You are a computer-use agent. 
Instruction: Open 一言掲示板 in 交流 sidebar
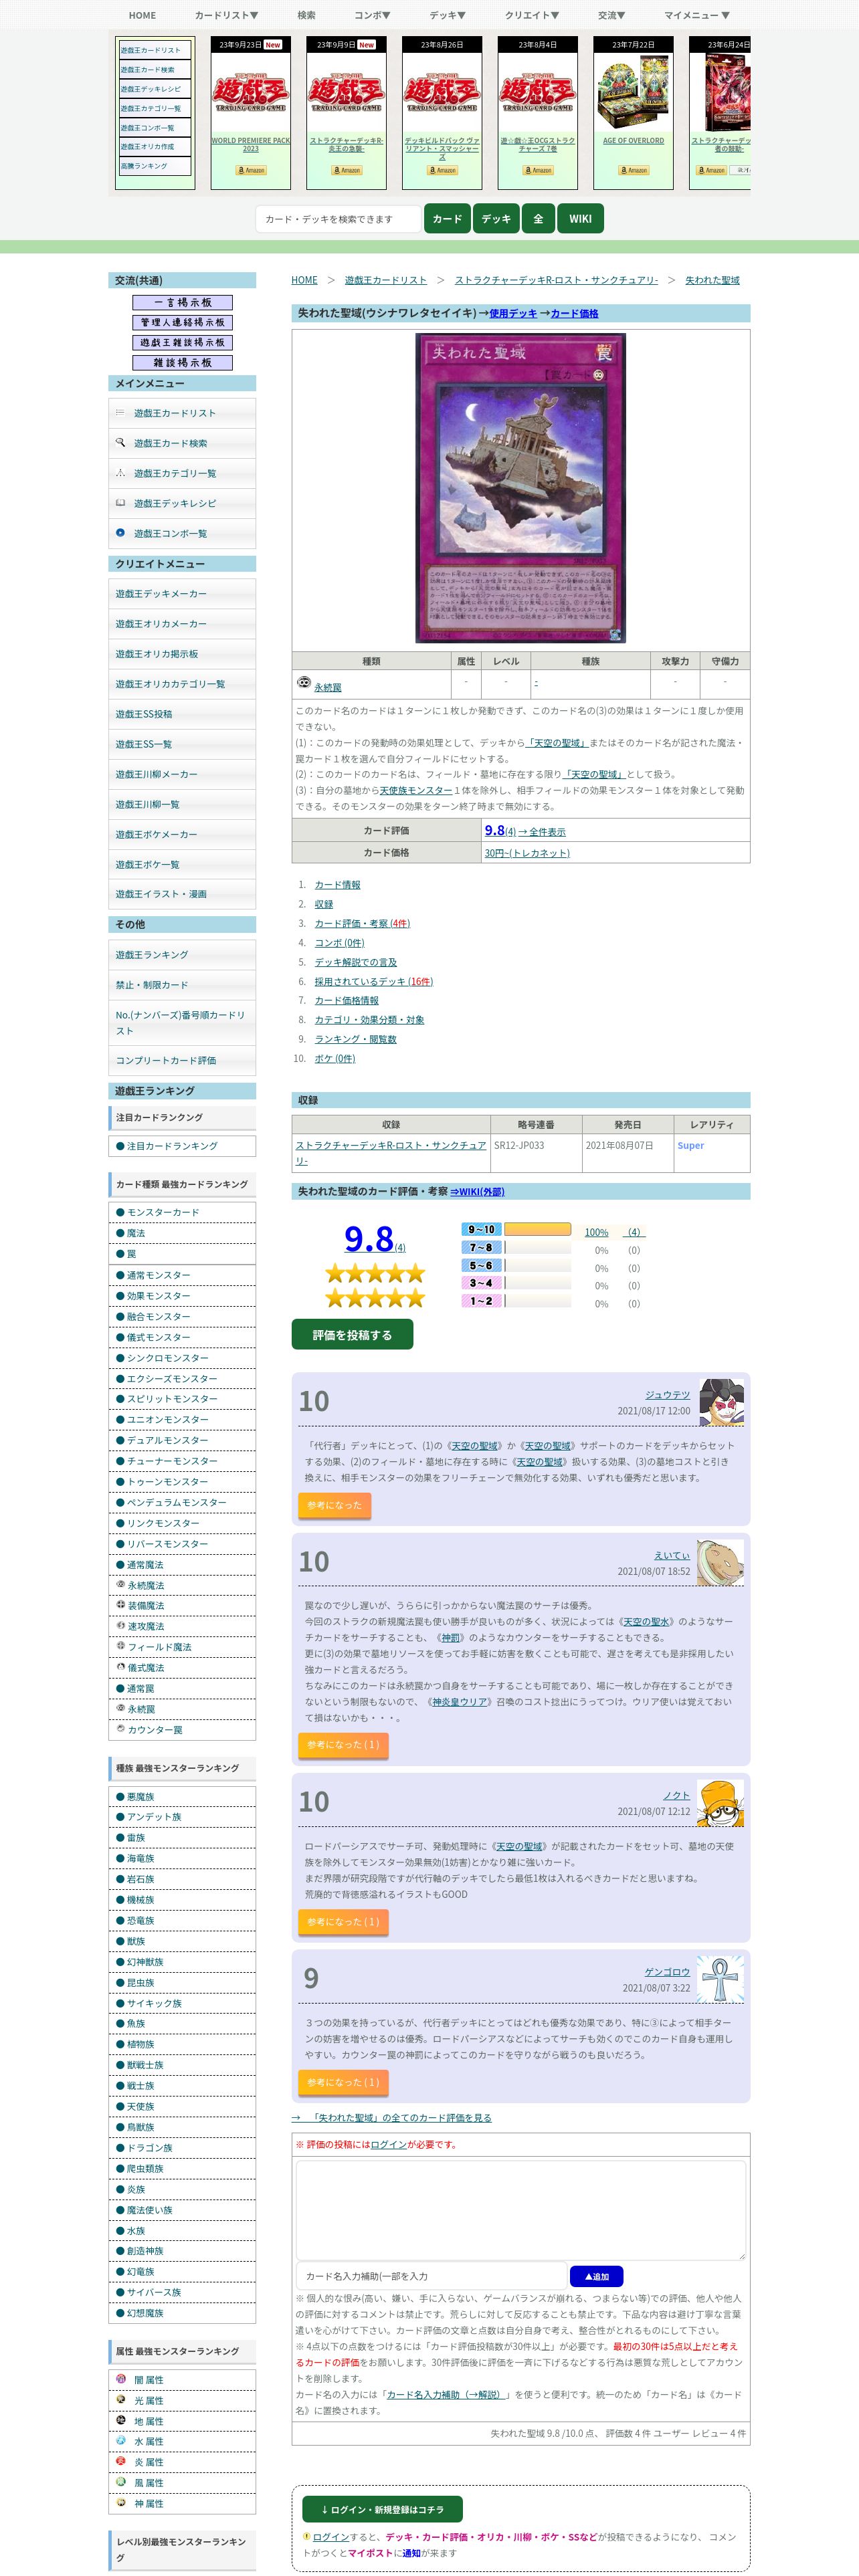point(182,302)
